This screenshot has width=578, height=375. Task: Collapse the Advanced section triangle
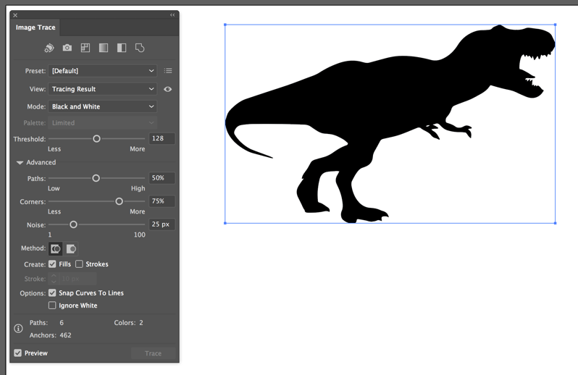(20, 162)
